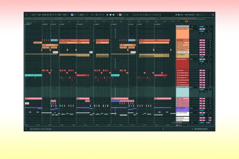Toggle the automation mode icon beside Set
Screen dimensions: 239x159
[x=183, y=21]
